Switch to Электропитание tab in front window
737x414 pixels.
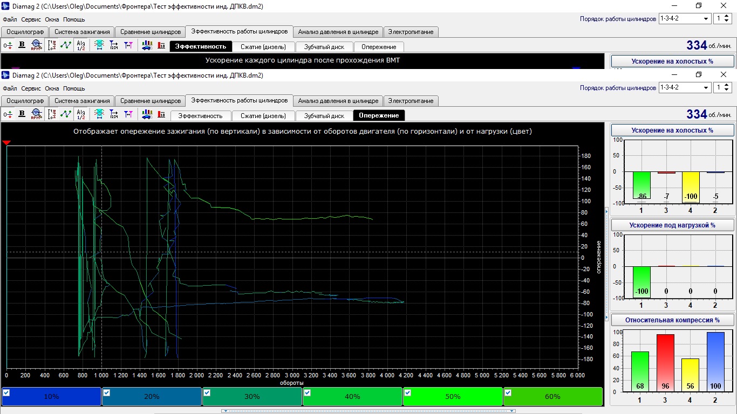point(411,101)
